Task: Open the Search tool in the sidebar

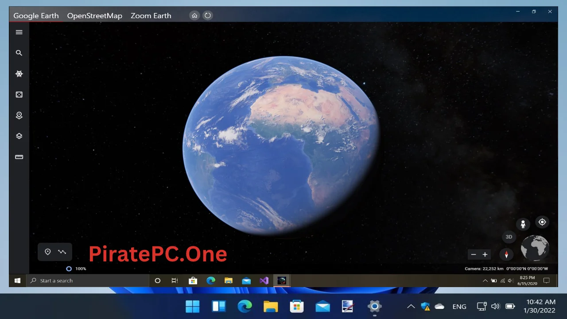Action: coord(19,53)
